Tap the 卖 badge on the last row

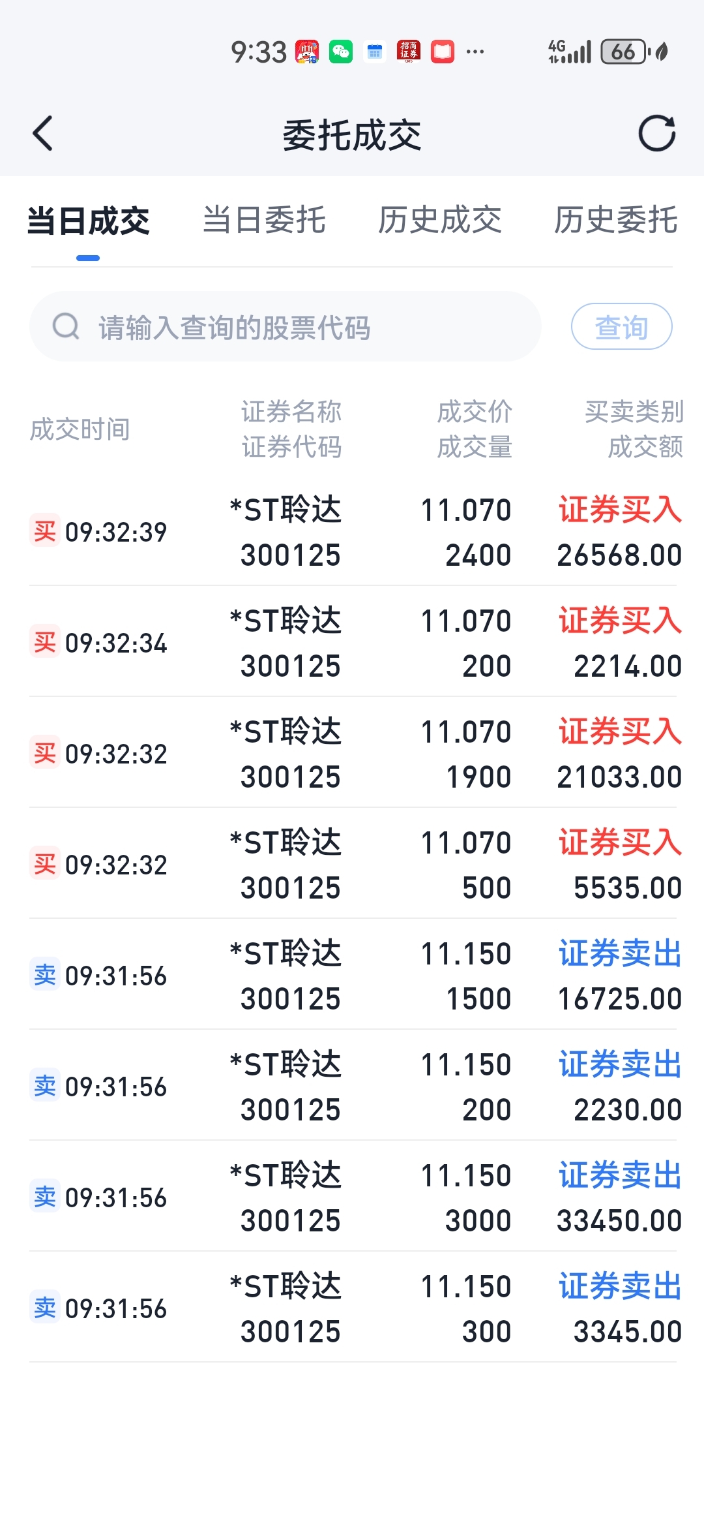tap(45, 1308)
